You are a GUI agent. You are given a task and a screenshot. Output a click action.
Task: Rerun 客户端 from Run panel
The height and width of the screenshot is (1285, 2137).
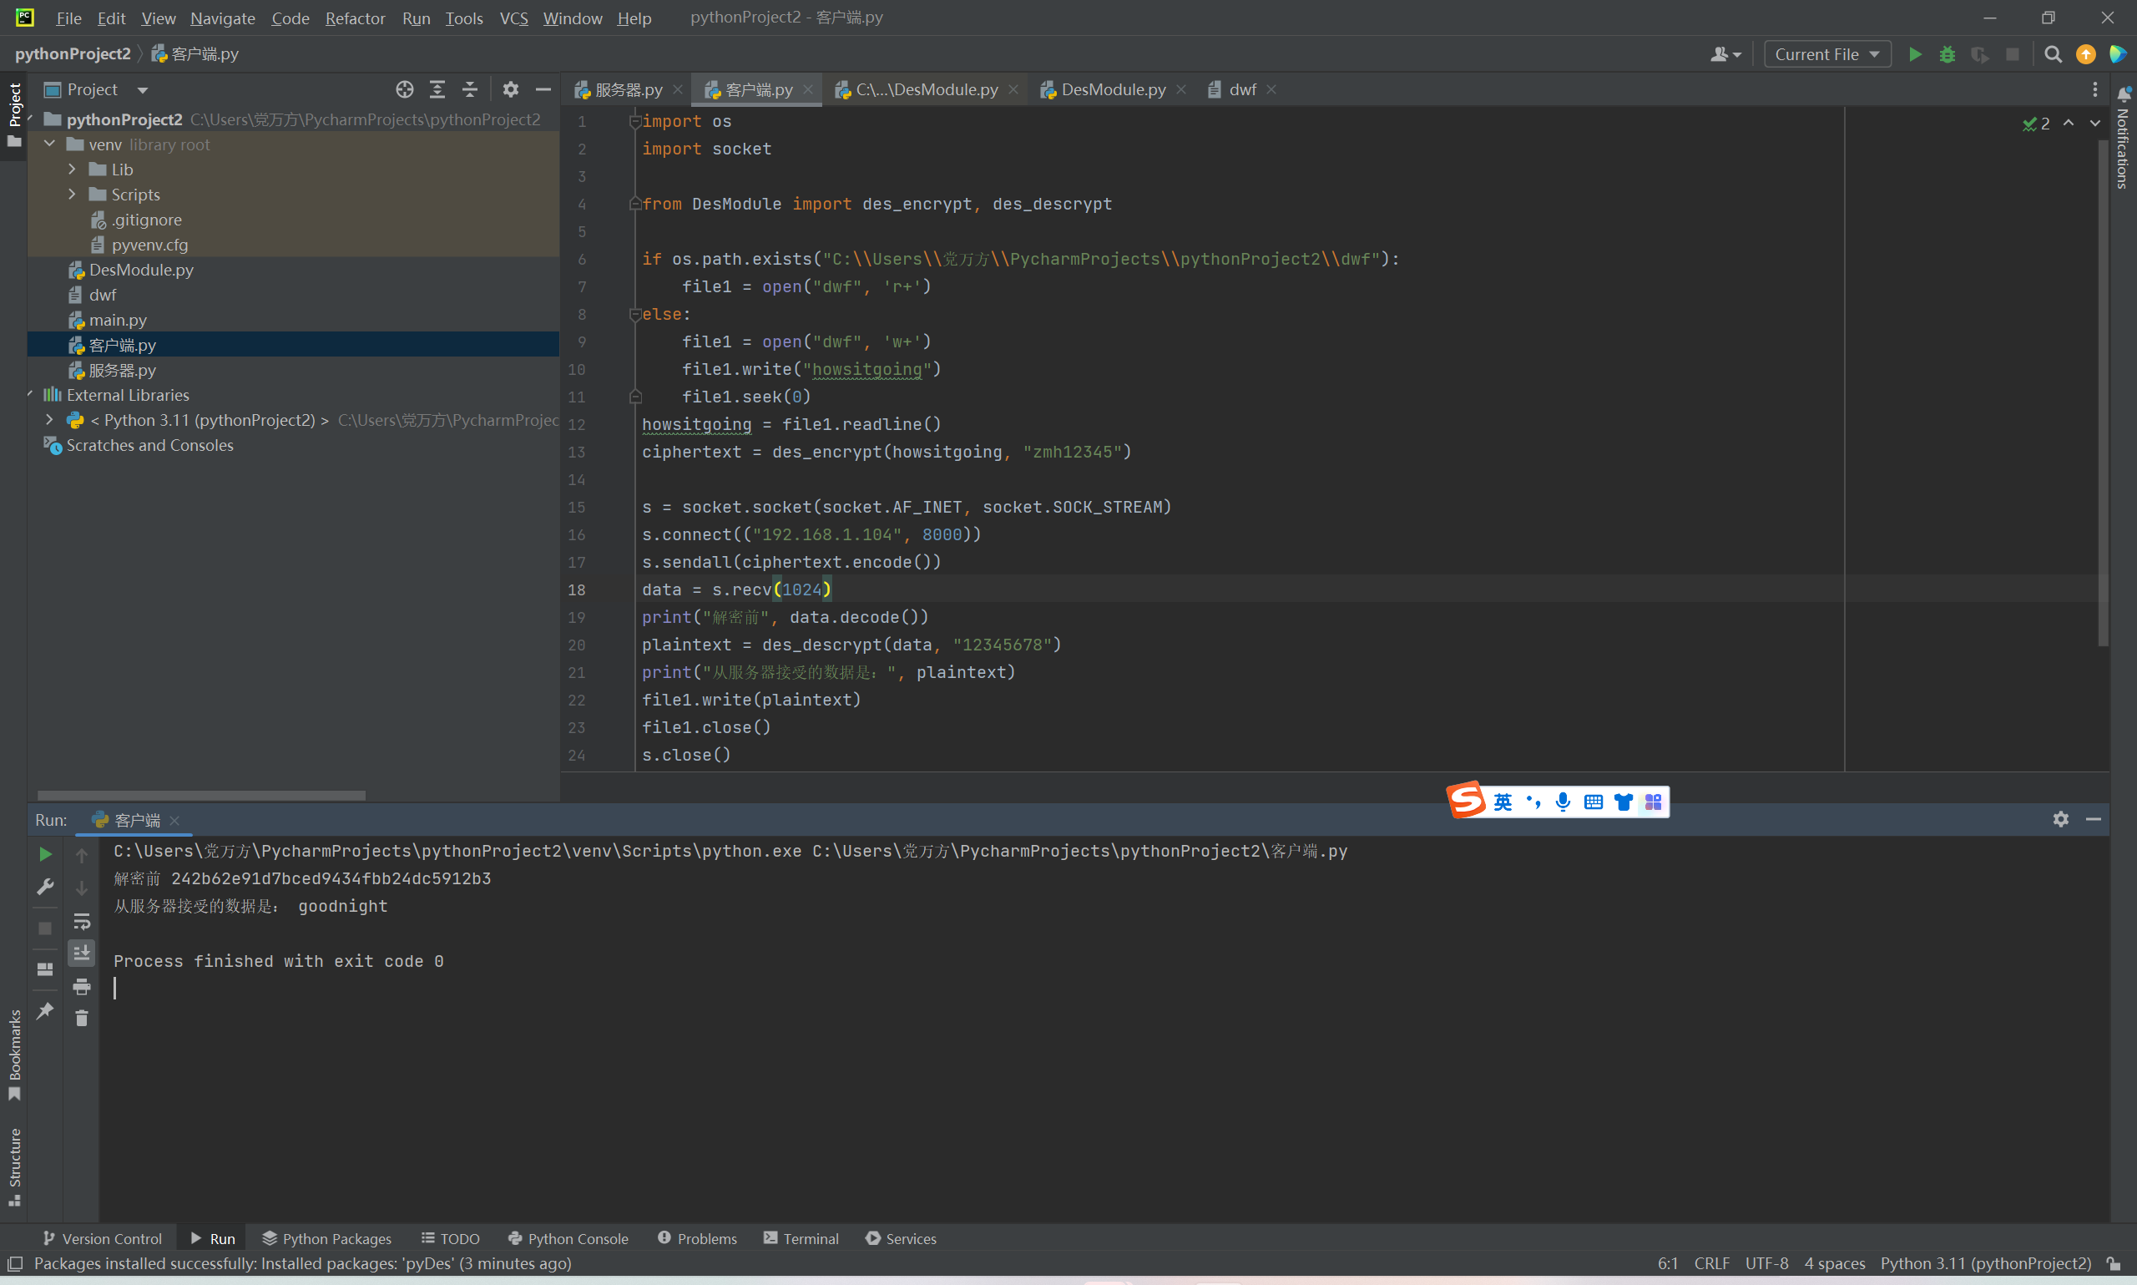coord(45,855)
